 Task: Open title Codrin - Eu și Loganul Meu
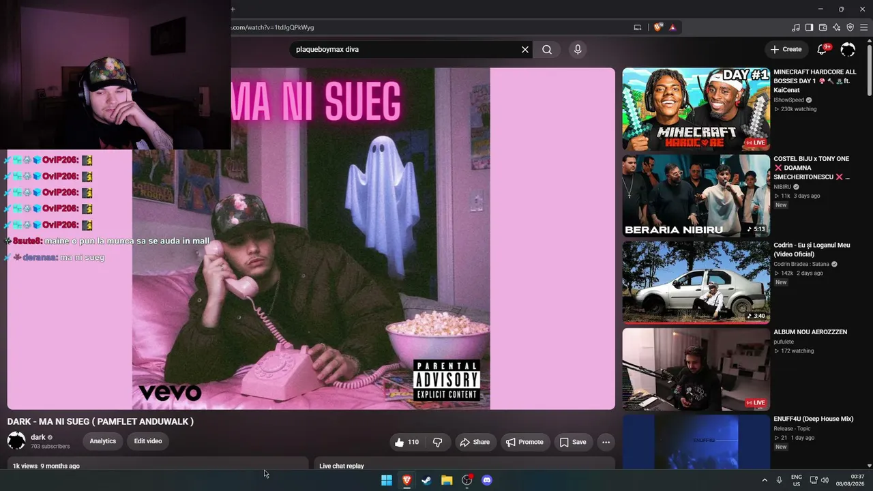click(x=812, y=250)
